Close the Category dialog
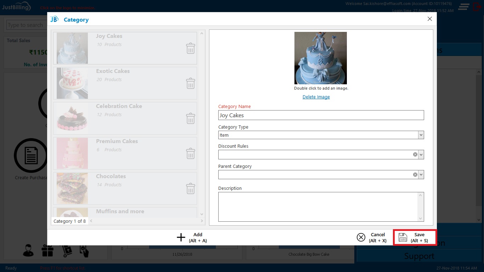This screenshot has height=272, width=484. point(430,19)
